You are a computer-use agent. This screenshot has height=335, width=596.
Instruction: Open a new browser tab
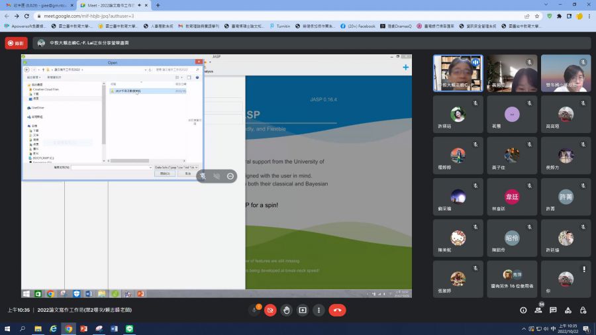(x=158, y=5)
